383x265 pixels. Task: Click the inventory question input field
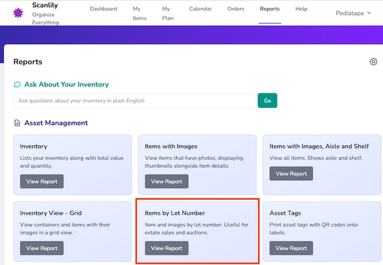[134, 101]
